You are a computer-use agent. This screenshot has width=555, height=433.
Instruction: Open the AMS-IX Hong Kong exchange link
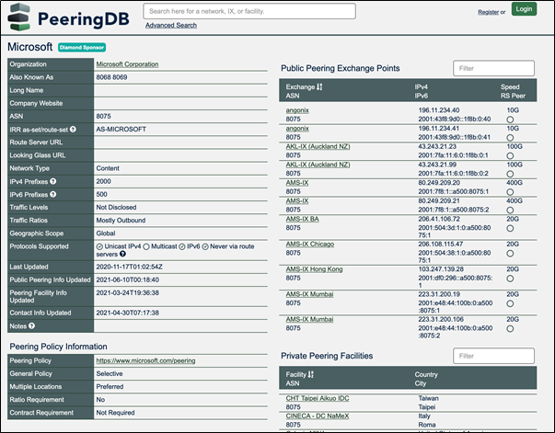[314, 269]
